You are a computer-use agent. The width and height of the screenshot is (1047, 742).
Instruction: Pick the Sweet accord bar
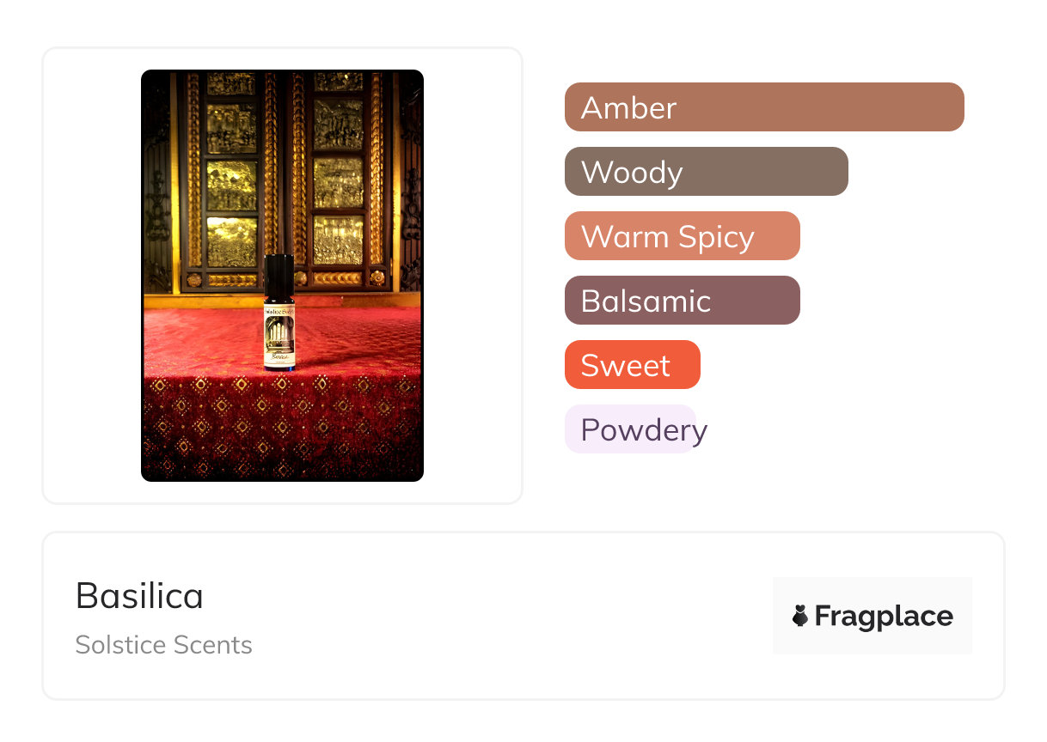(632, 365)
